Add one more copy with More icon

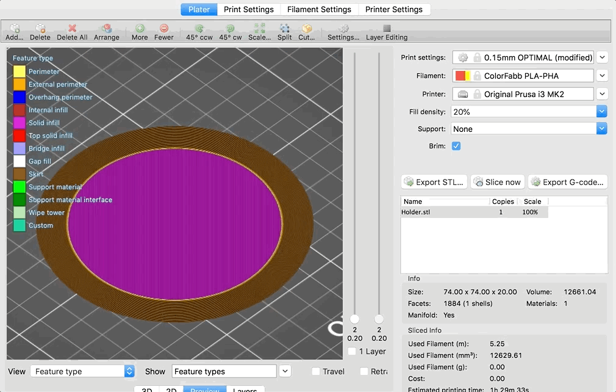point(140,29)
